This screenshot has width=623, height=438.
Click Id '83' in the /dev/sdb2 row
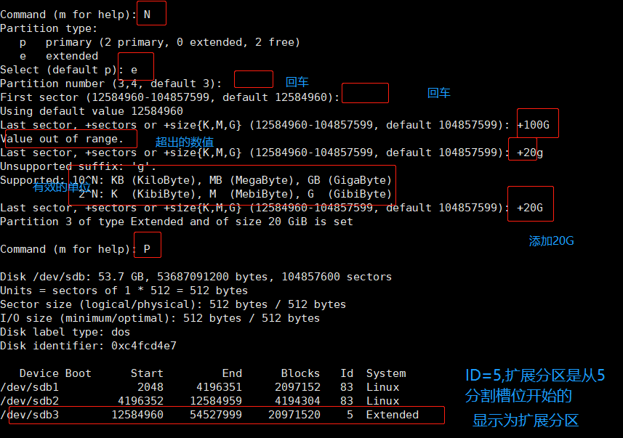(x=347, y=401)
